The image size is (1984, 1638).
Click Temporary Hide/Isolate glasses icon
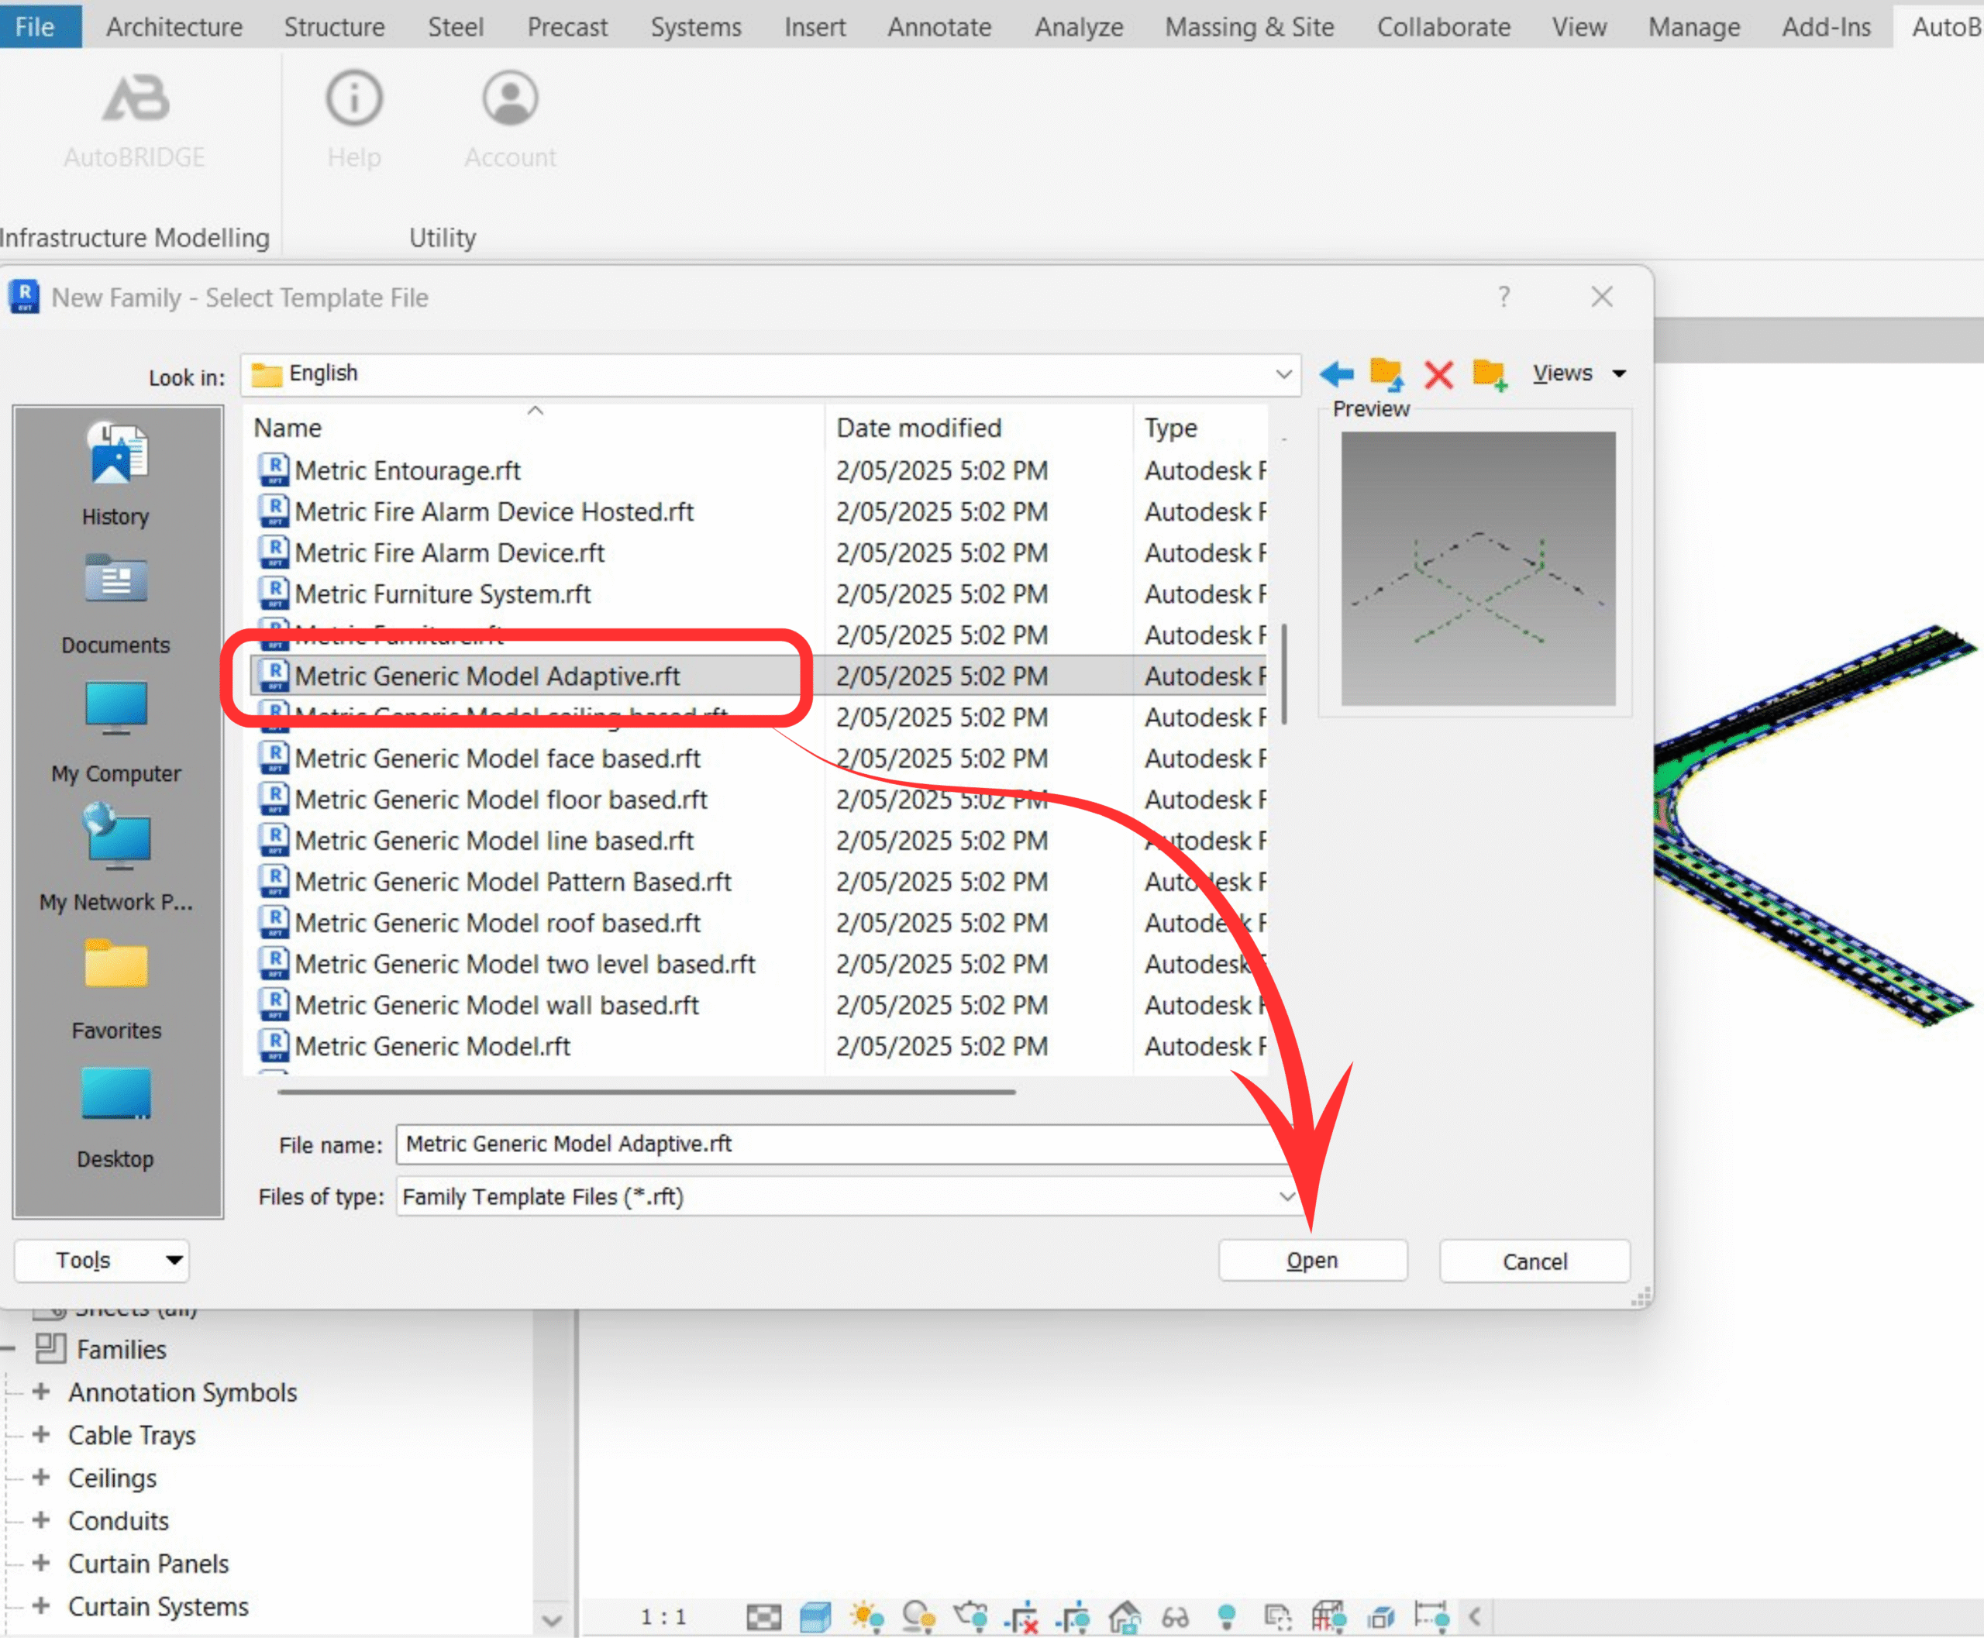1175,1616
